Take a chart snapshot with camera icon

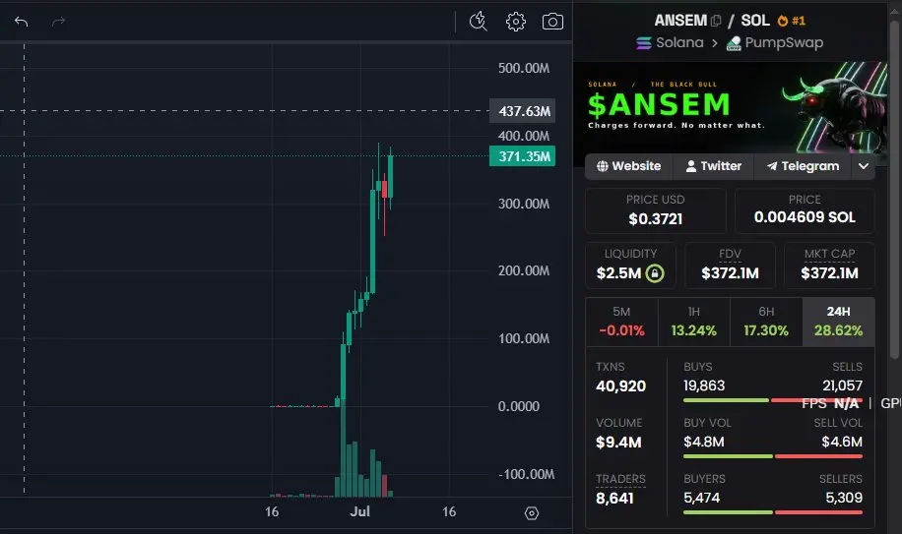[x=552, y=22]
